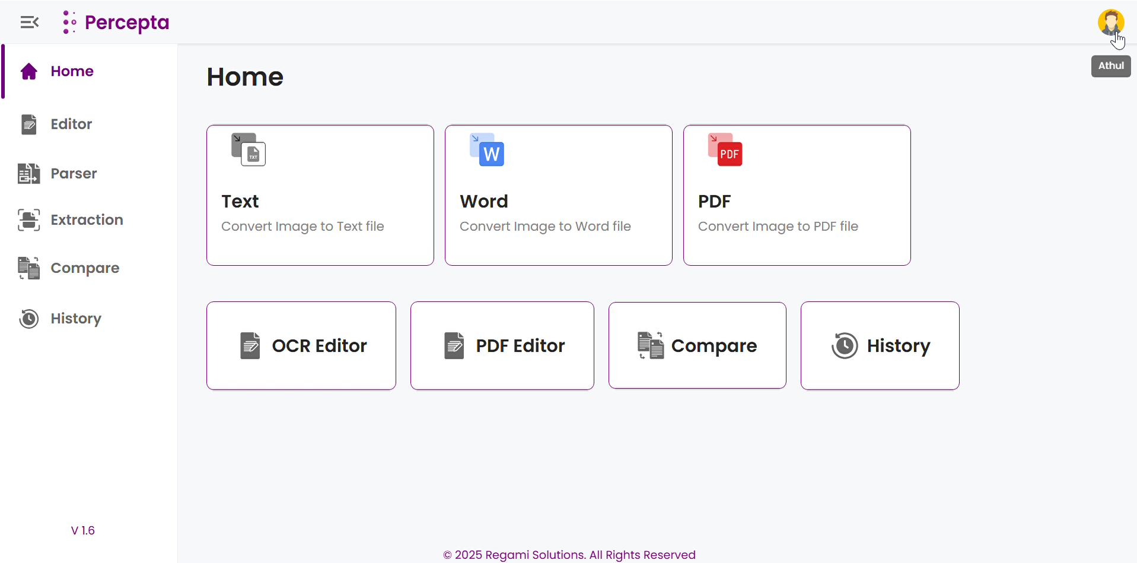This screenshot has height=563, width=1137.
Task: Open the History card
Action: pos(880,345)
